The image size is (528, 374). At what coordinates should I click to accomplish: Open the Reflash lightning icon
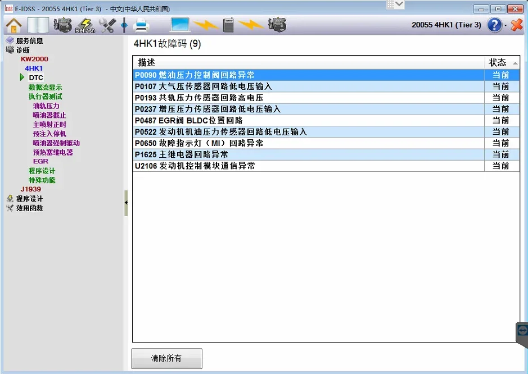85,26
